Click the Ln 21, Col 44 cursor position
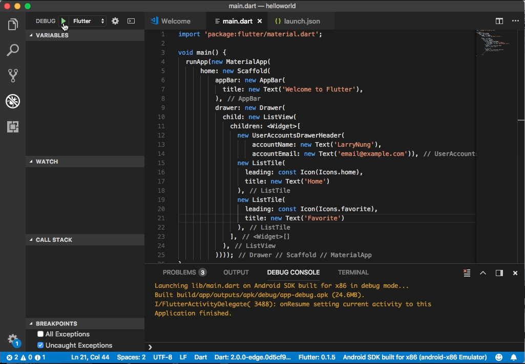 [90, 357]
